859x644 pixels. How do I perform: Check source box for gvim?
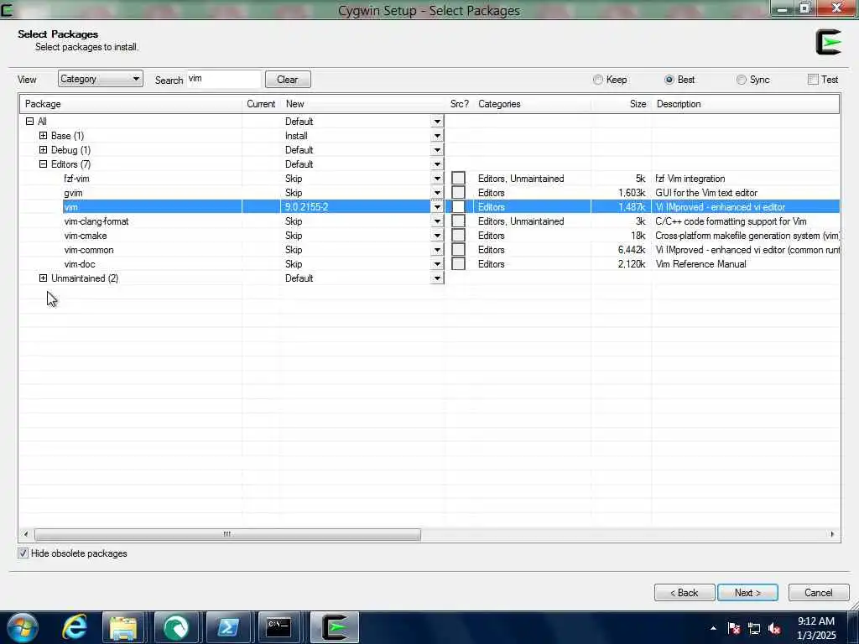[458, 192]
